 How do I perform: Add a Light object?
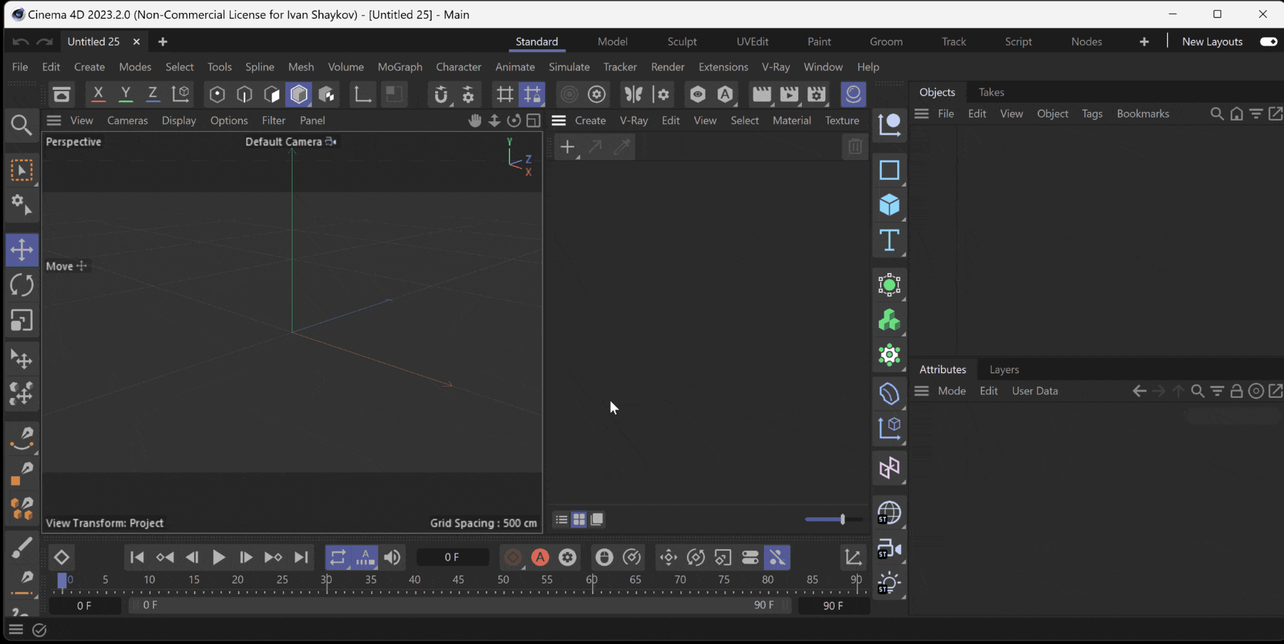(889, 583)
